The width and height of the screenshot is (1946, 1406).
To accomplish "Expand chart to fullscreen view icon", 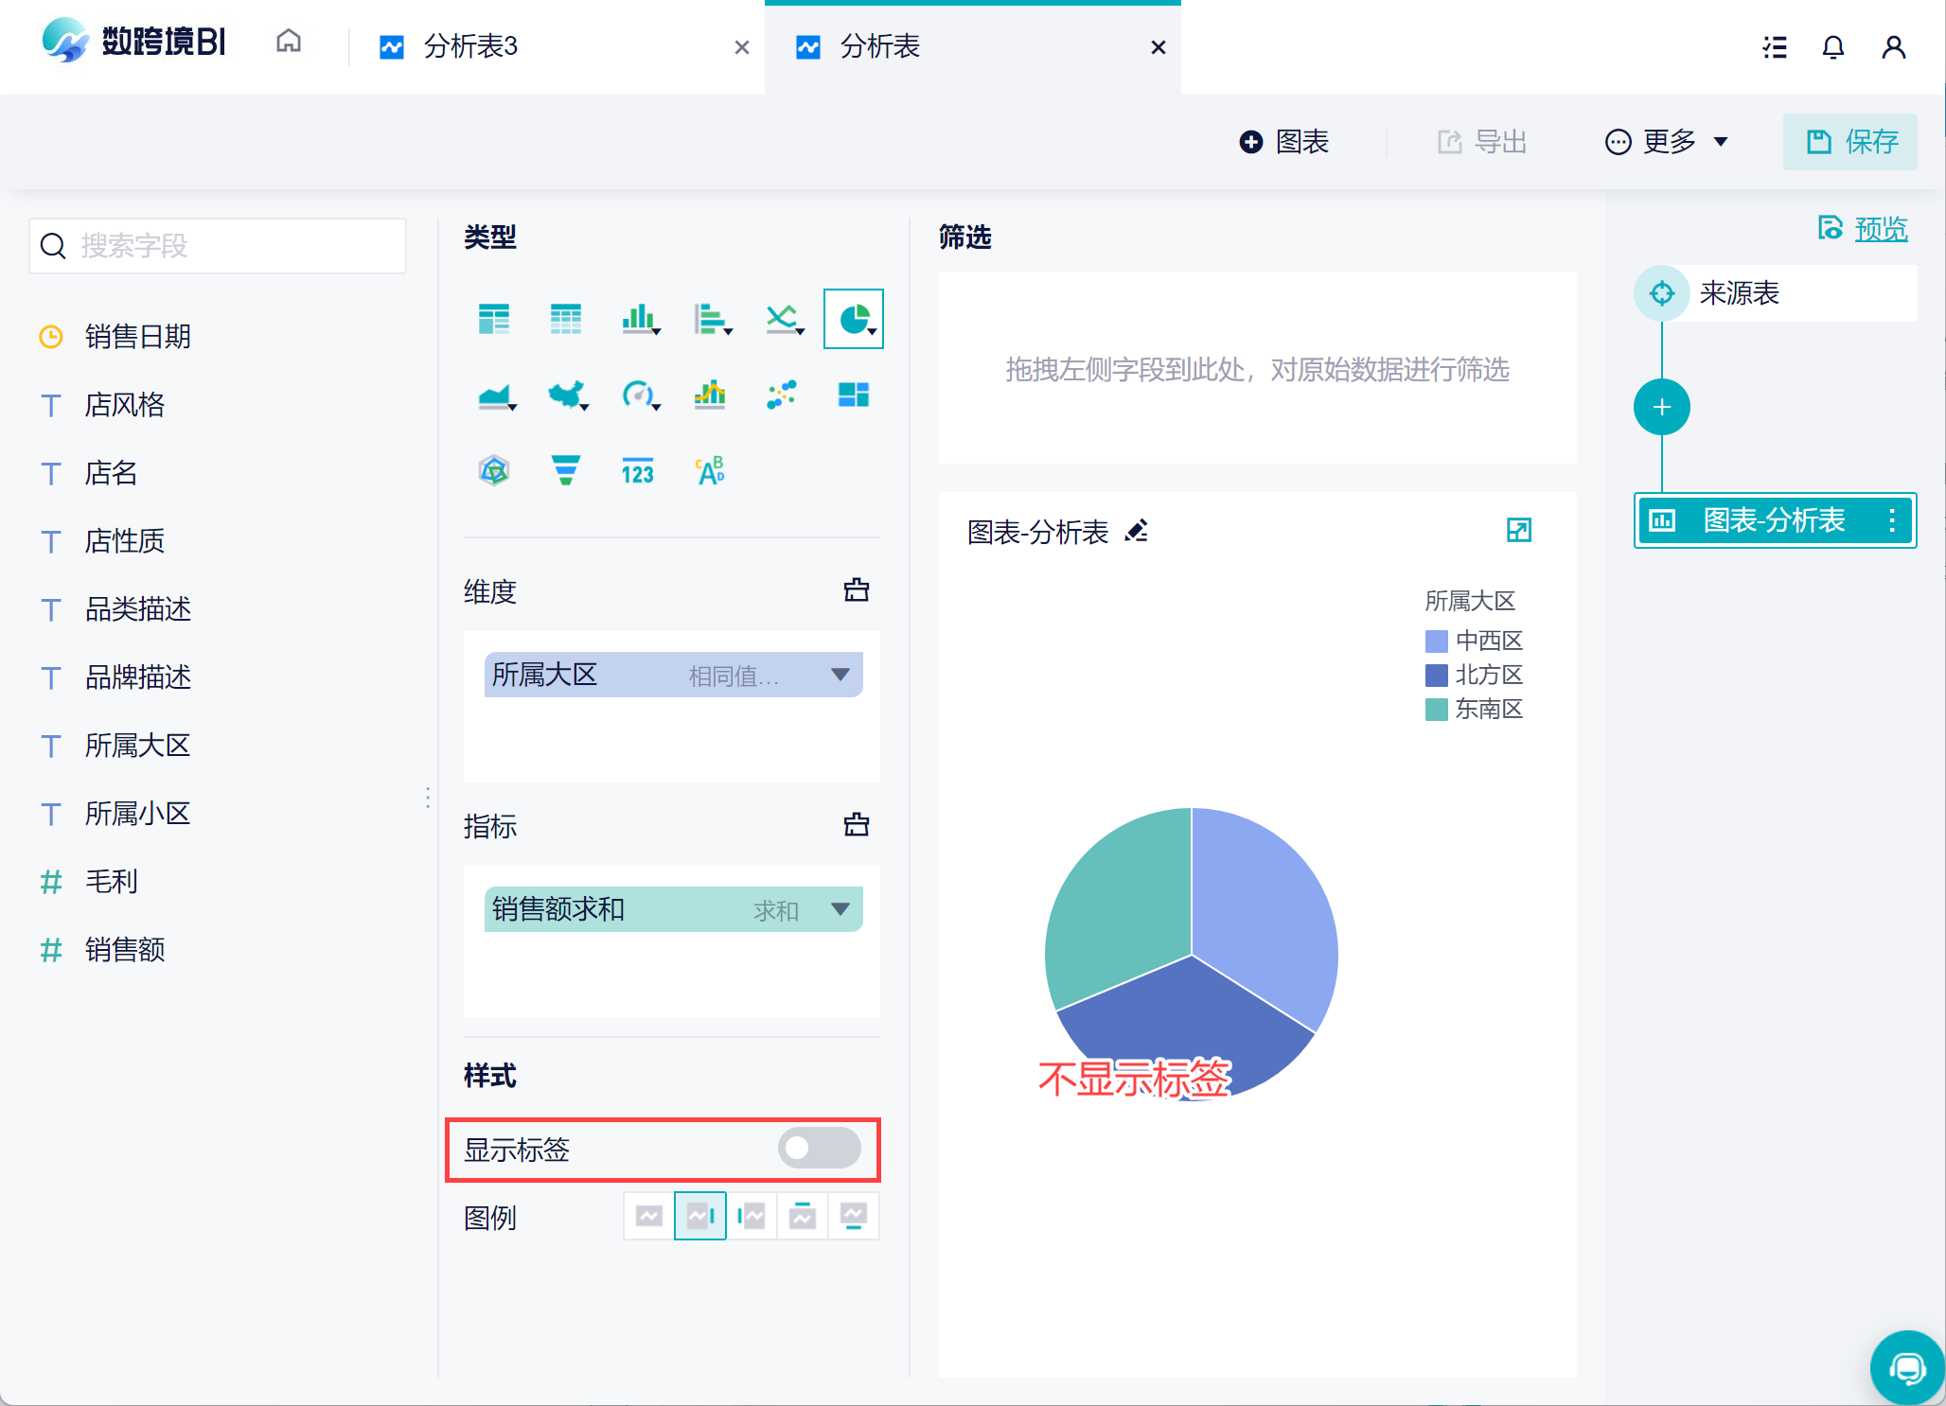I will [x=1518, y=531].
